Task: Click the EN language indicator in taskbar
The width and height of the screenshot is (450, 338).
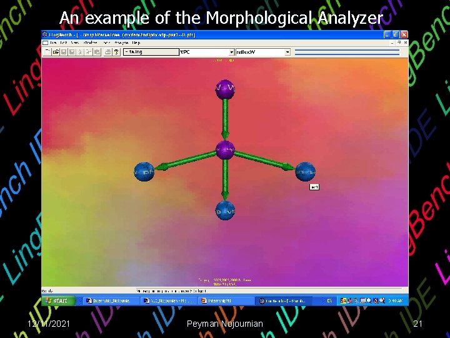Action: (x=329, y=300)
